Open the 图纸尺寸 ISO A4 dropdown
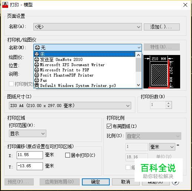Screen dimensions: 192x191 coord(70,106)
